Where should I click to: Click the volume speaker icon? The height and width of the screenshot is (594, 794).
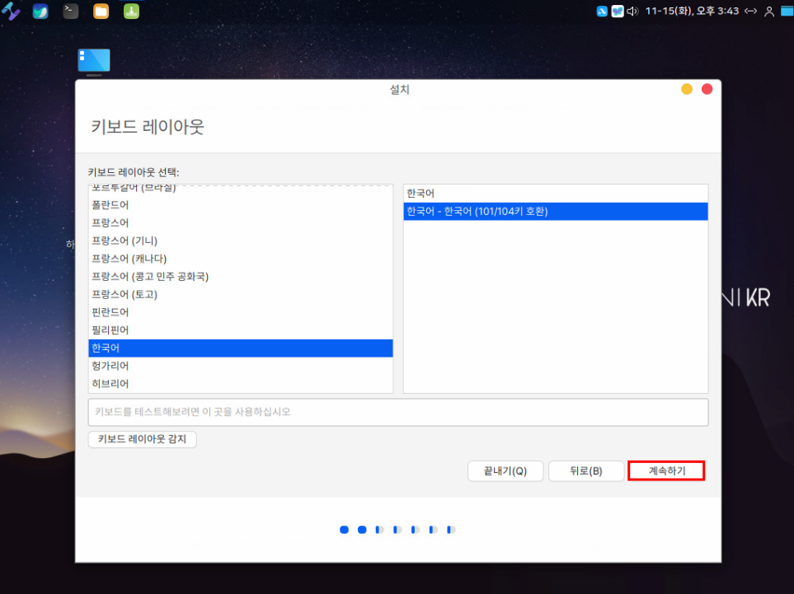click(x=632, y=12)
